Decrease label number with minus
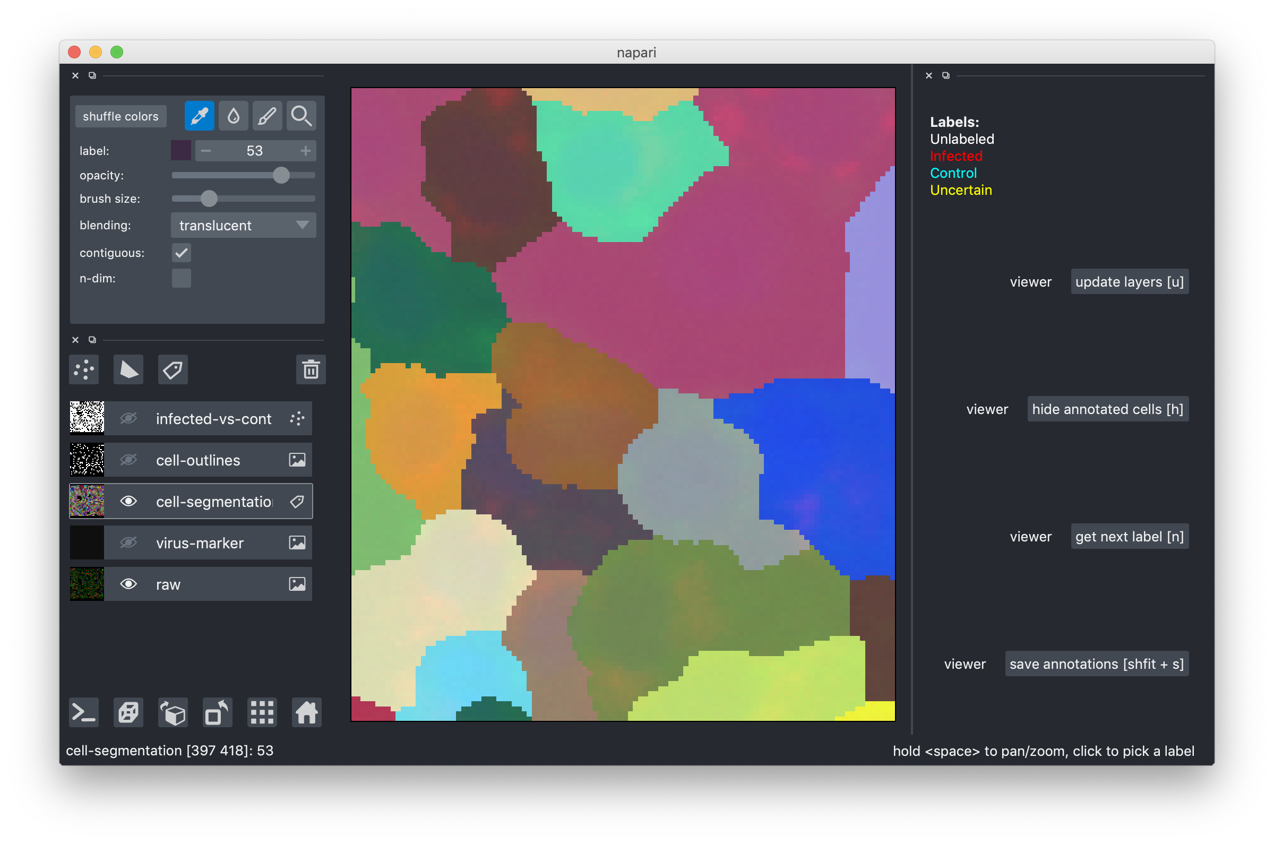This screenshot has width=1274, height=844. tap(205, 151)
